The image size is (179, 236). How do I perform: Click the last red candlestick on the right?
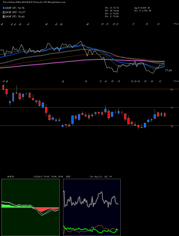point(165,115)
